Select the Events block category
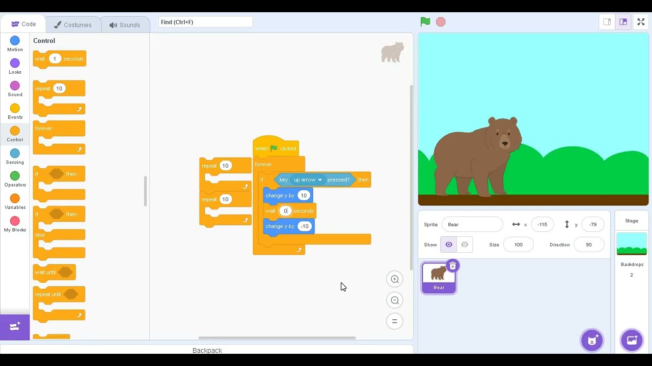652x366 pixels. 15,111
